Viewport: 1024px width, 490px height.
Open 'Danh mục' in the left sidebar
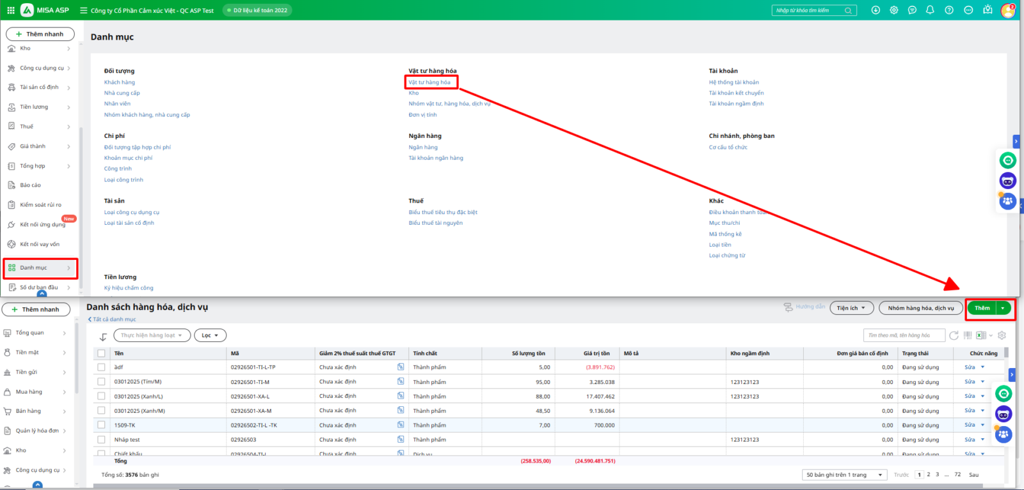pos(40,268)
